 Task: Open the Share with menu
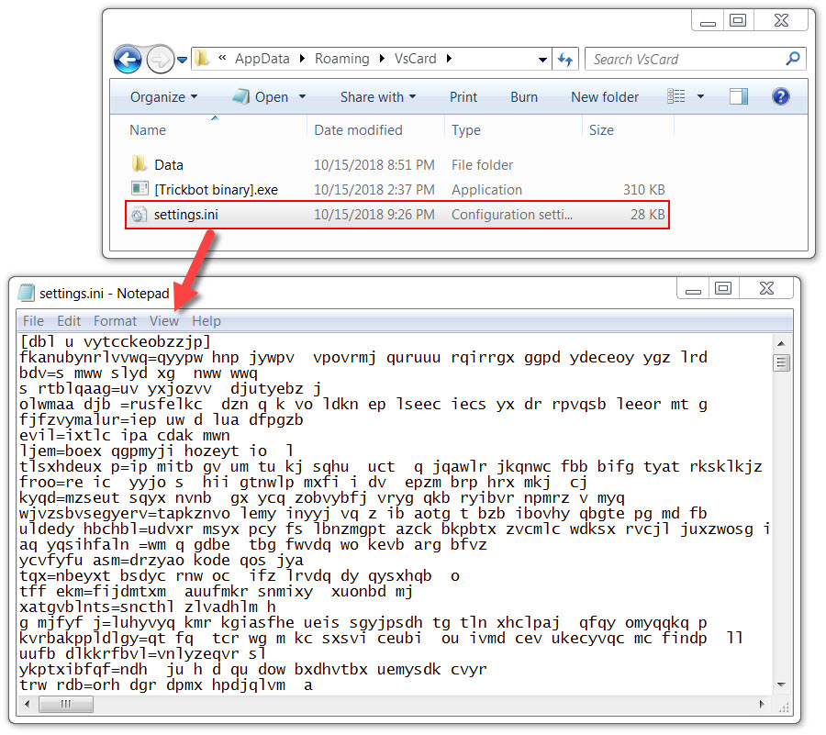[x=378, y=97]
